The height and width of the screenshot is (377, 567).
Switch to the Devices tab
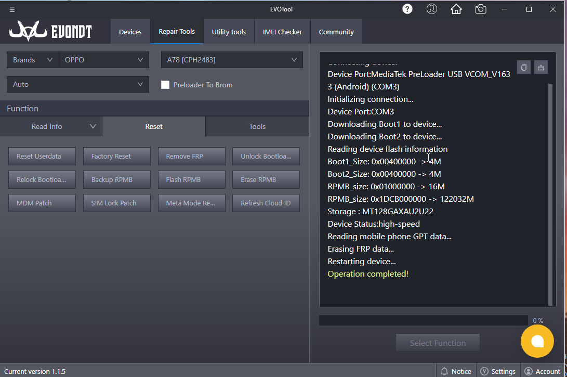click(130, 32)
